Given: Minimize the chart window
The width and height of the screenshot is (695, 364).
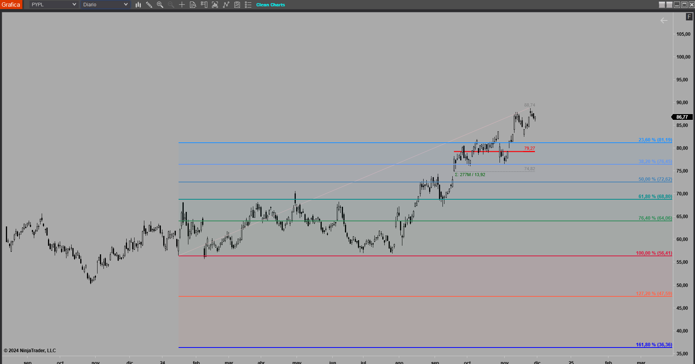Looking at the screenshot, I should click(x=677, y=5).
